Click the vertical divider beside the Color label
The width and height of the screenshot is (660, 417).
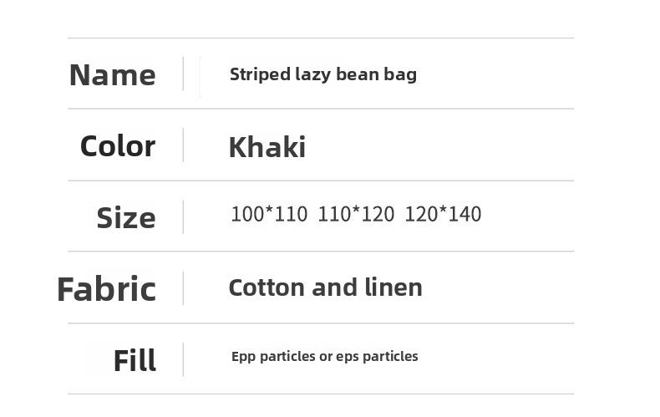tap(183, 145)
